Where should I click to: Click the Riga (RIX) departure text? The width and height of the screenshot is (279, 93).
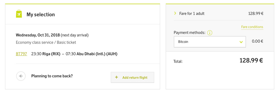(x=51, y=54)
